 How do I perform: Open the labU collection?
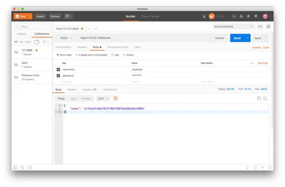32,65
